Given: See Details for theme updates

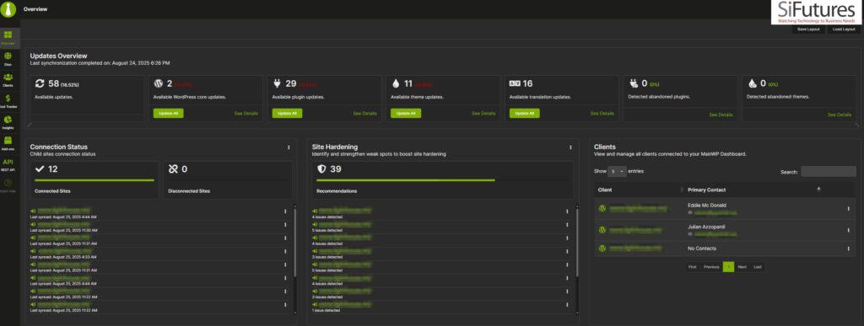Looking at the screenshot, I should 483,113.
